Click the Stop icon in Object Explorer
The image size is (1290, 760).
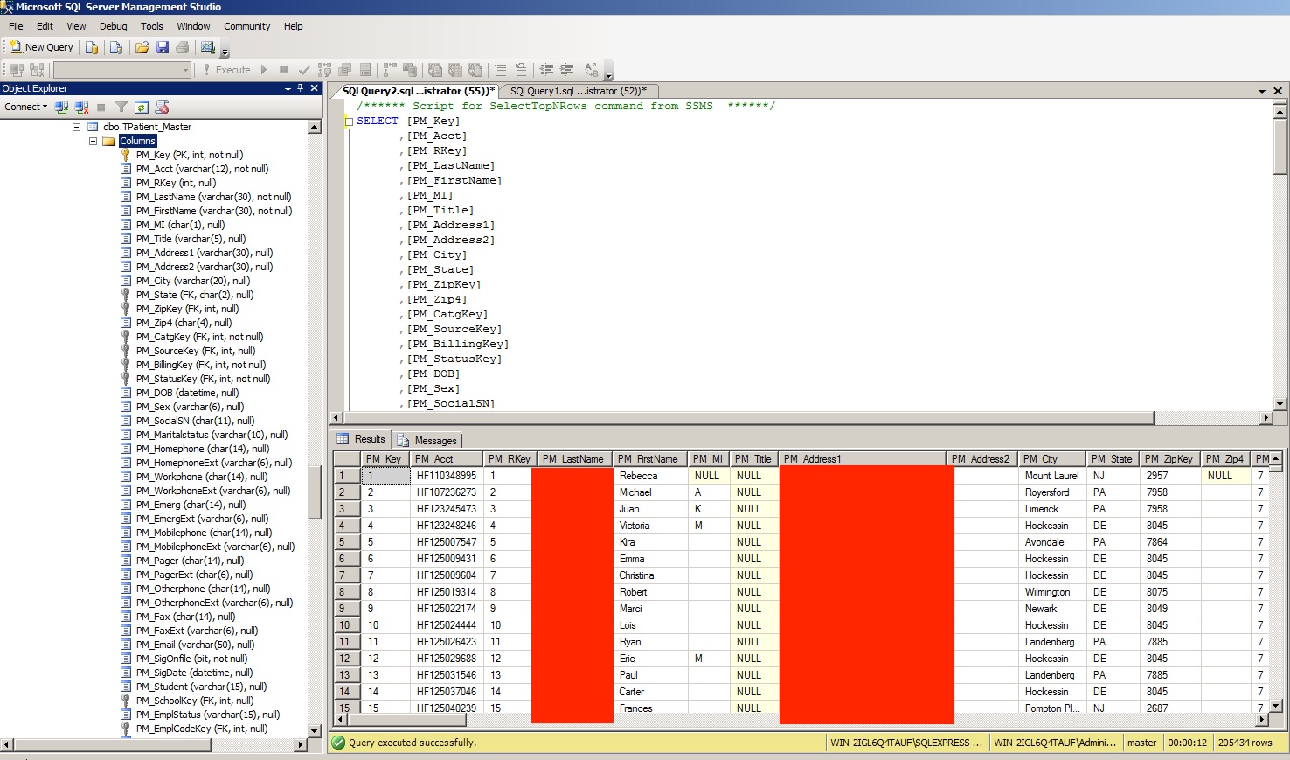tap(101, 107)
